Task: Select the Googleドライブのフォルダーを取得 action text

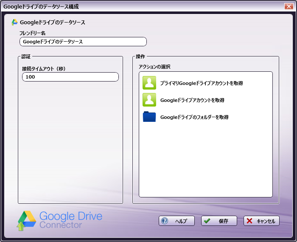Action: (x=194, y=117)
